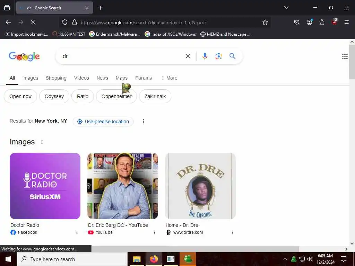Open the uBlock extension icon
The height and width of the screenshot is (266, 355).
point(335,22)
